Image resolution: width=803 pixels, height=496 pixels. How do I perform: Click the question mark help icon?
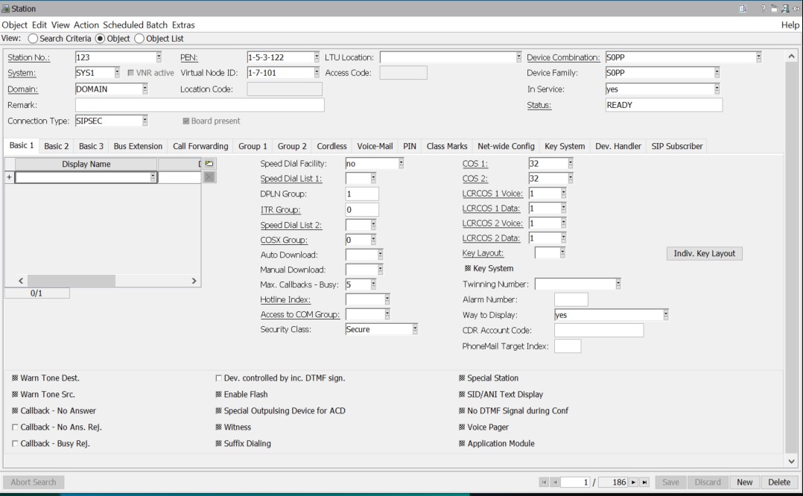tap(763, 9)
